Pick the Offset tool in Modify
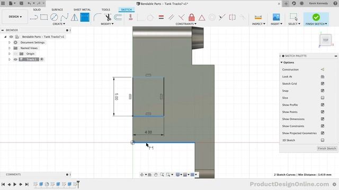Screen dimensions: 339x190 click(118, 17)
